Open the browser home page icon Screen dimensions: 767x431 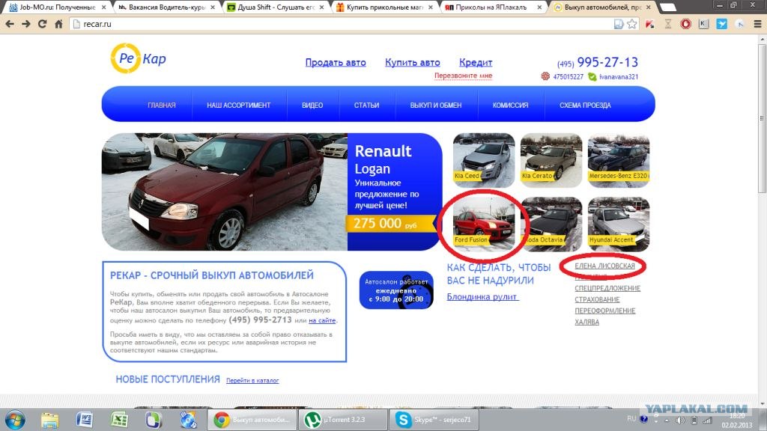(x=58, y=23)
